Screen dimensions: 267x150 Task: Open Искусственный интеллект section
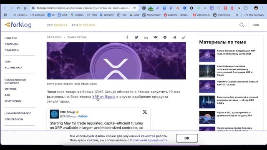pyautogui.click(x=15, y=81)
